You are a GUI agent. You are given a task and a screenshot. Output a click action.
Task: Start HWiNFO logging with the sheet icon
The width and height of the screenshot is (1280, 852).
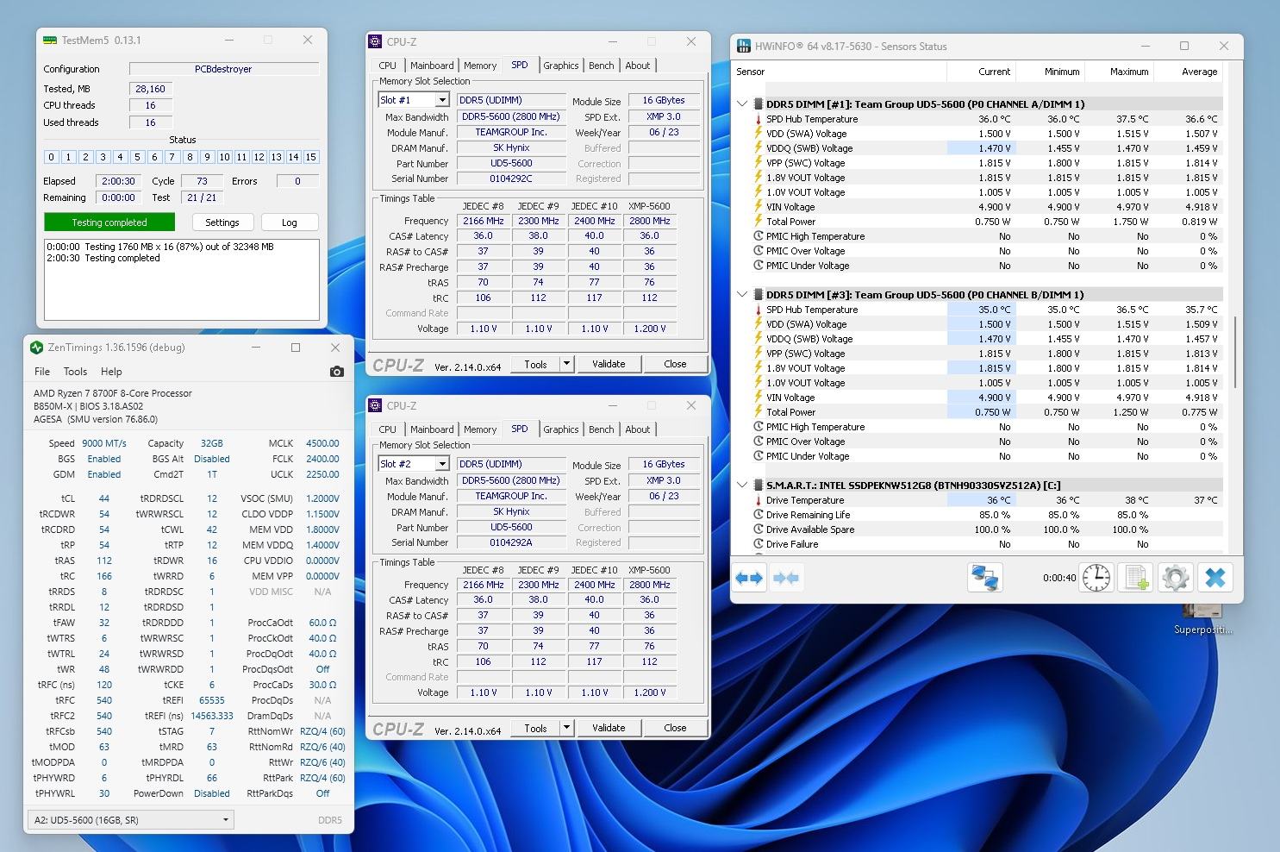[x=1135, y=578]
